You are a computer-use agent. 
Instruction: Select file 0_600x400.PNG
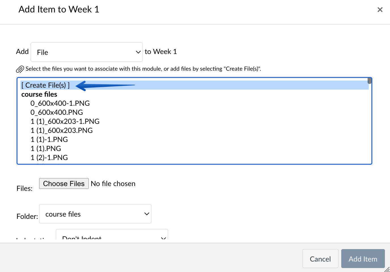(57, 112)
